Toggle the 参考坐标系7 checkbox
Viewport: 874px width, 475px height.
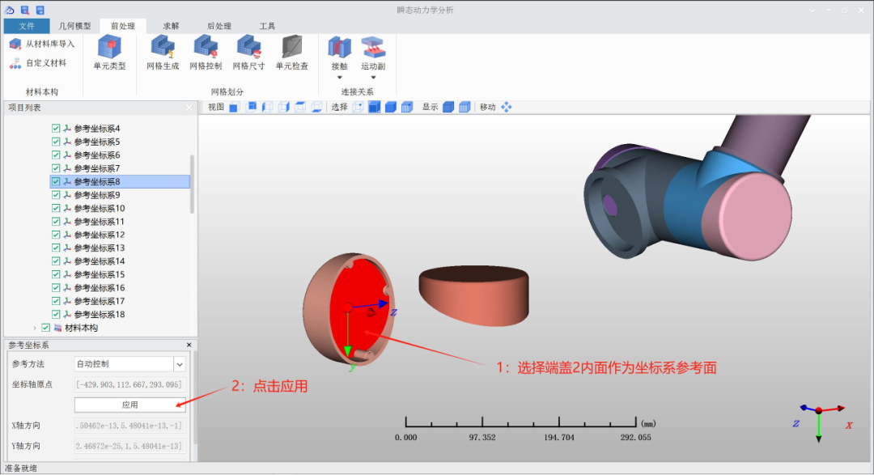56,168
